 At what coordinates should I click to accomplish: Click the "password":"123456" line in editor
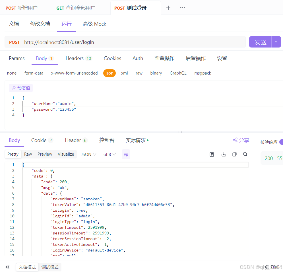click(53, 109)
